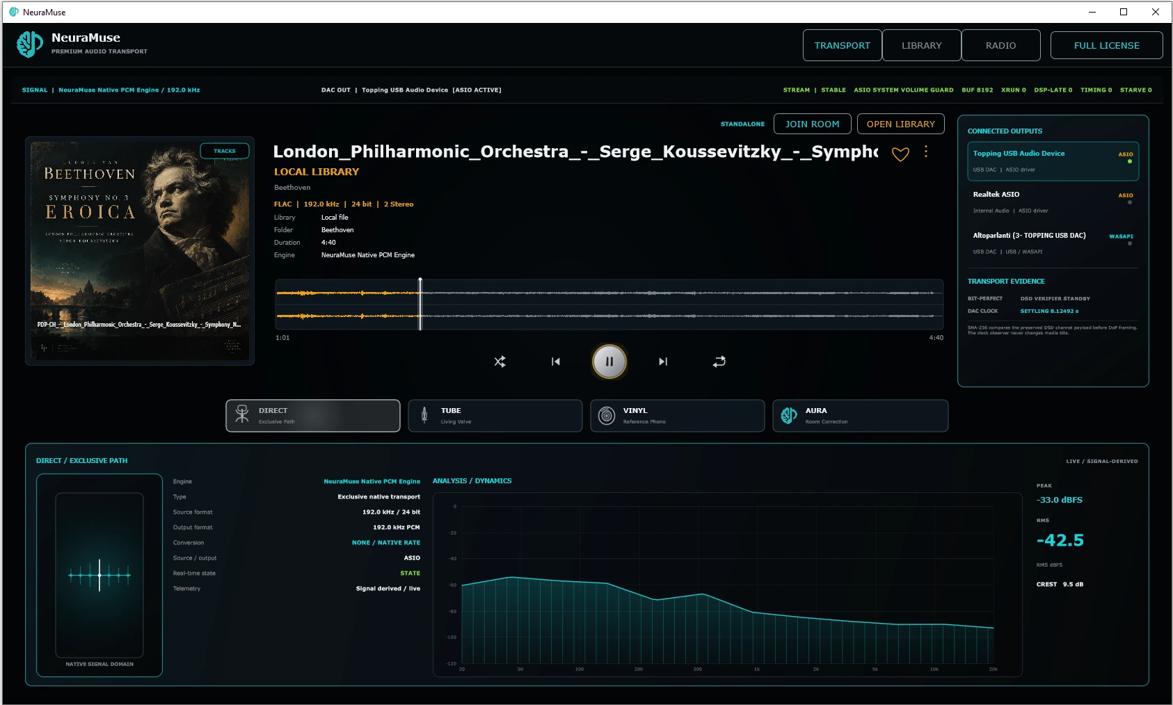Click 'Exclusive native transport' type value
The height and width of the screenshot is (705, 1173).
pyautogui.click(x=379, y=497)
